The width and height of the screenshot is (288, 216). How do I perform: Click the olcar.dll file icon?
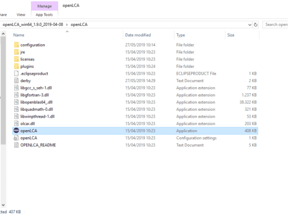click(16, 124)
